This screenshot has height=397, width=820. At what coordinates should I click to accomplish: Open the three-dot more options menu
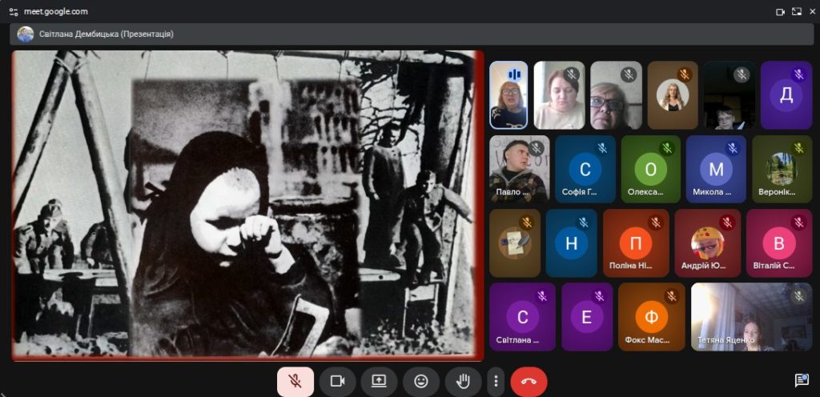pyautogui.click(x=496, y=381)
